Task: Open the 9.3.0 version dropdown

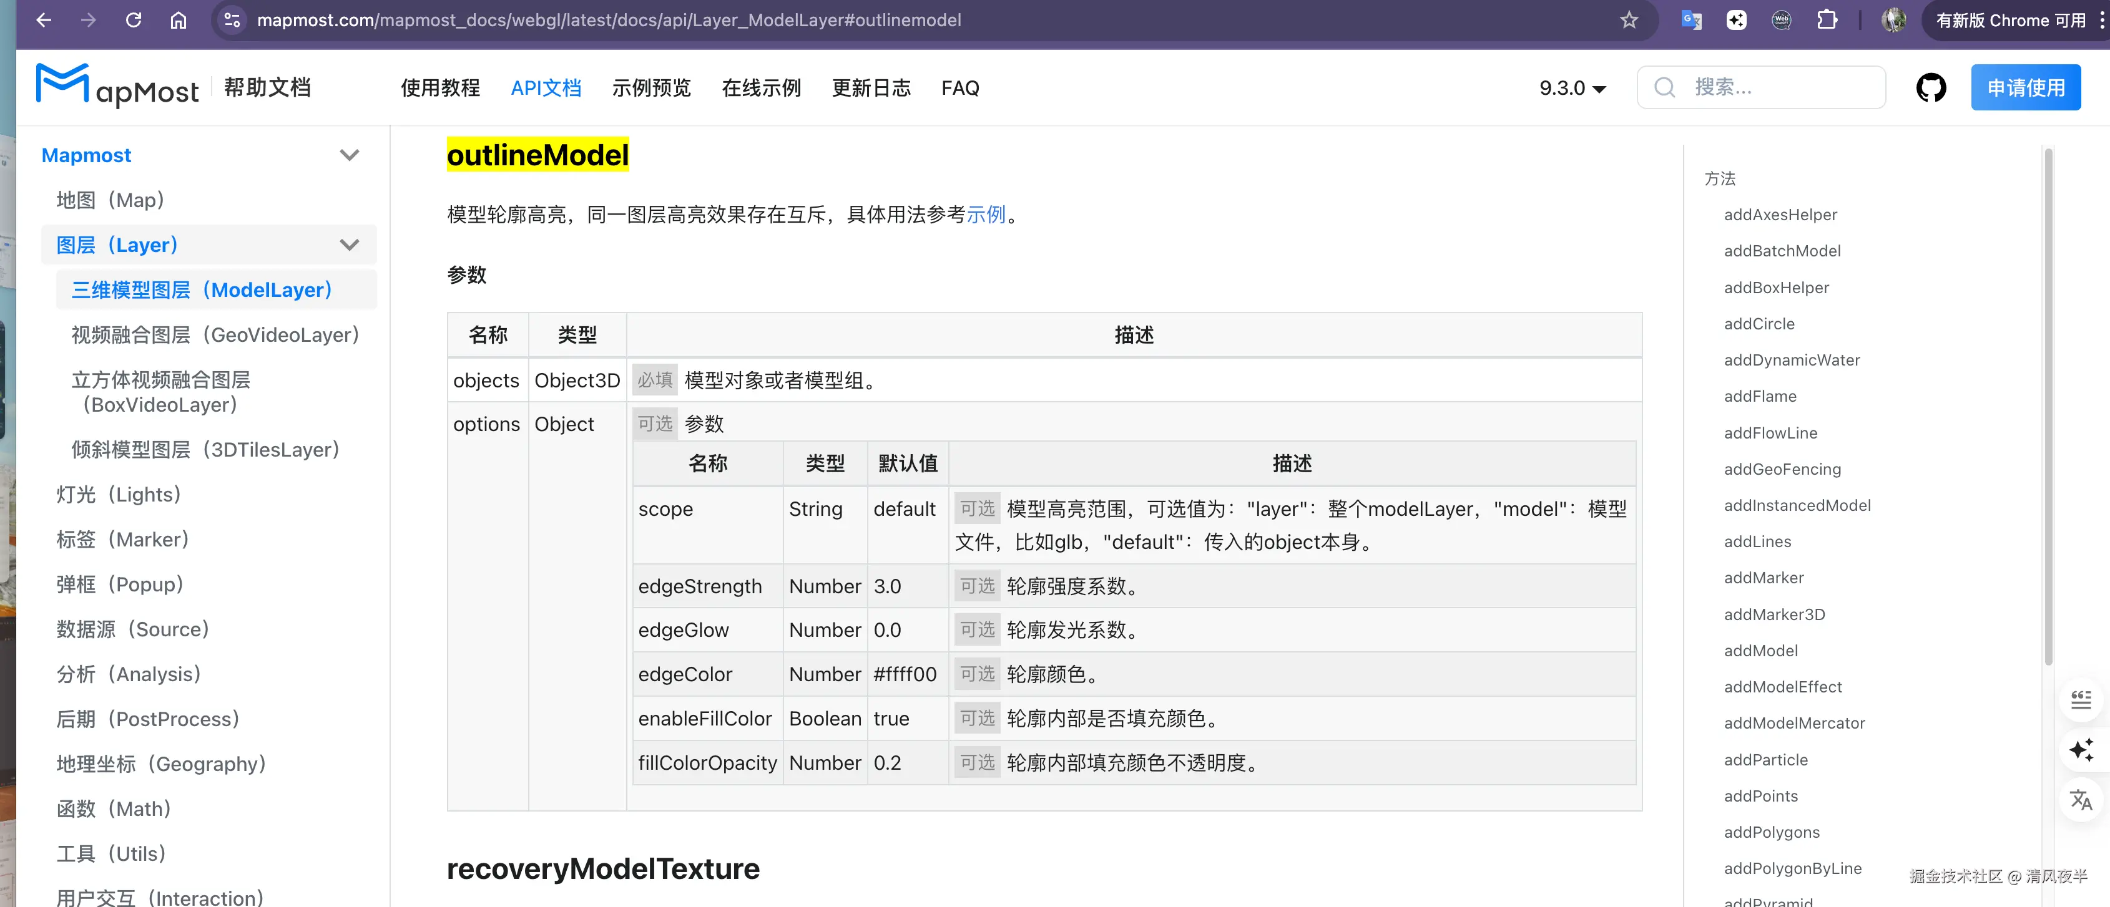Action: (x=1572, y=87)
